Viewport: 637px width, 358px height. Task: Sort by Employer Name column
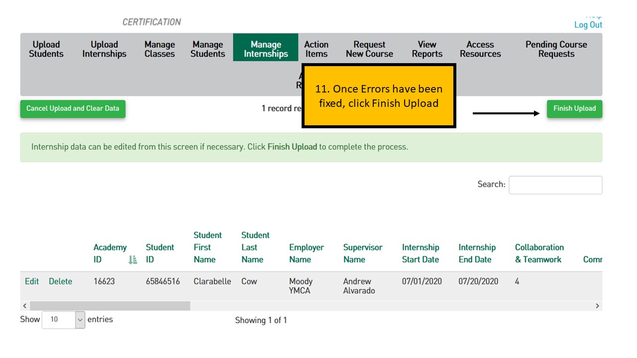pyautogui.click(x=307, y=253)
